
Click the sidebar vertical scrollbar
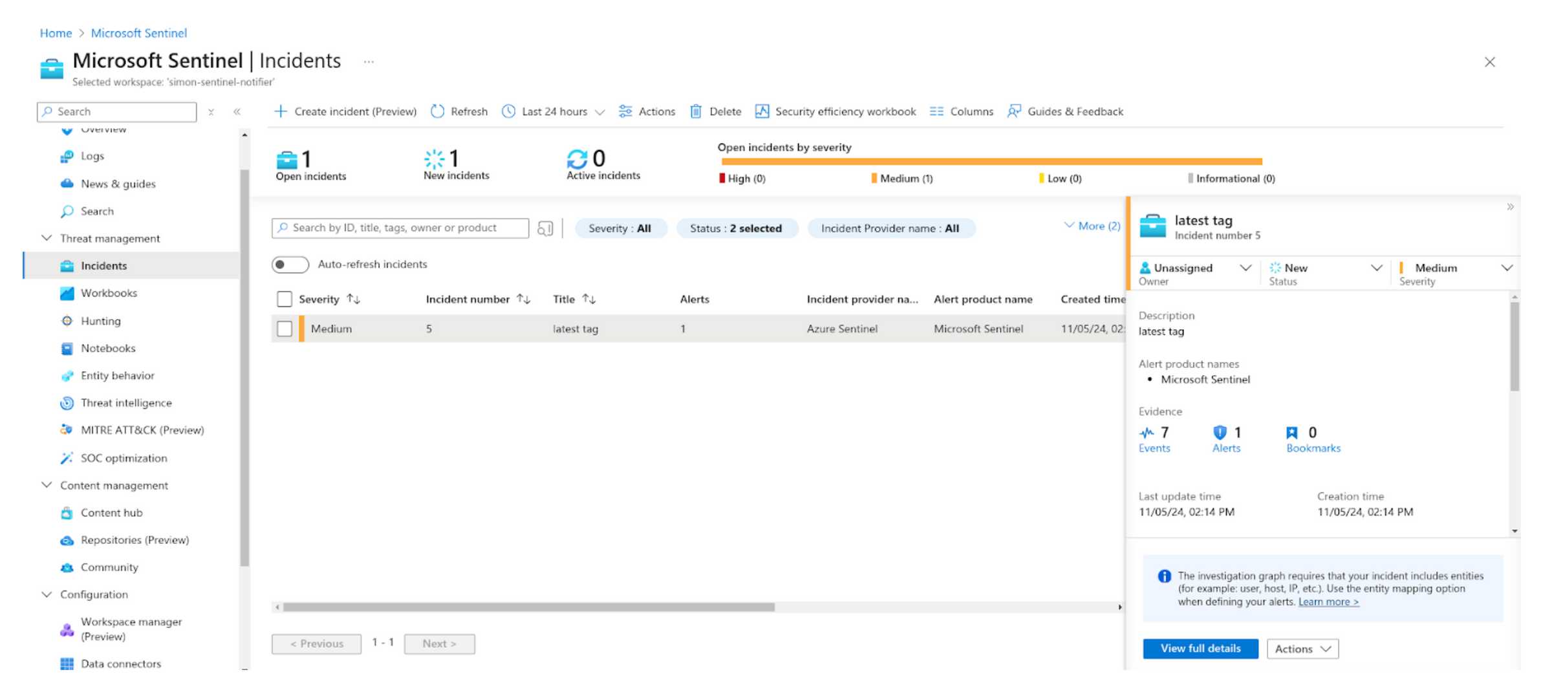(x=244, y=369)
